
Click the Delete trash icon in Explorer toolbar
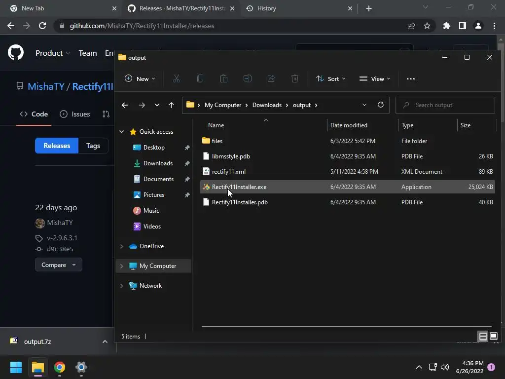(x=295, y=78)
